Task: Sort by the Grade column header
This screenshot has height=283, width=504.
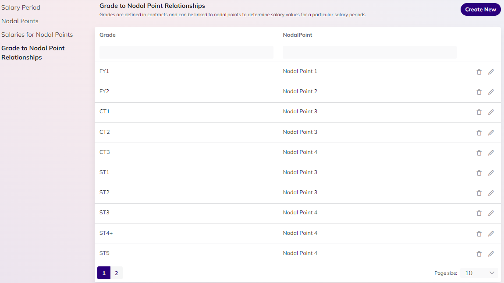Action: (107, 35)
